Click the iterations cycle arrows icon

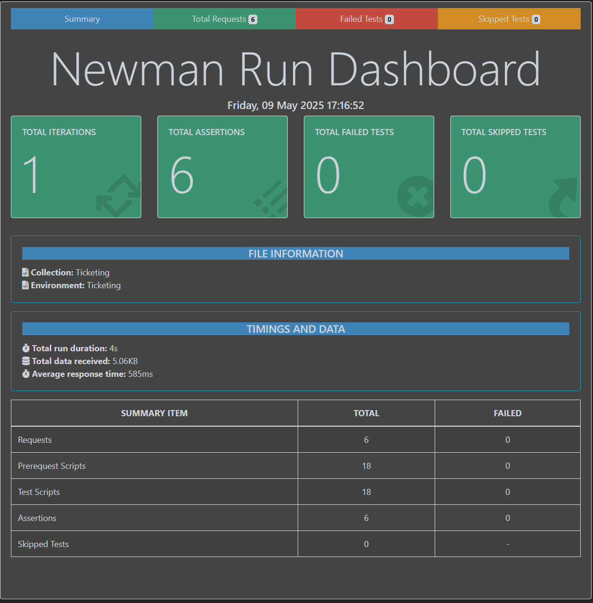tap(119, 196)
